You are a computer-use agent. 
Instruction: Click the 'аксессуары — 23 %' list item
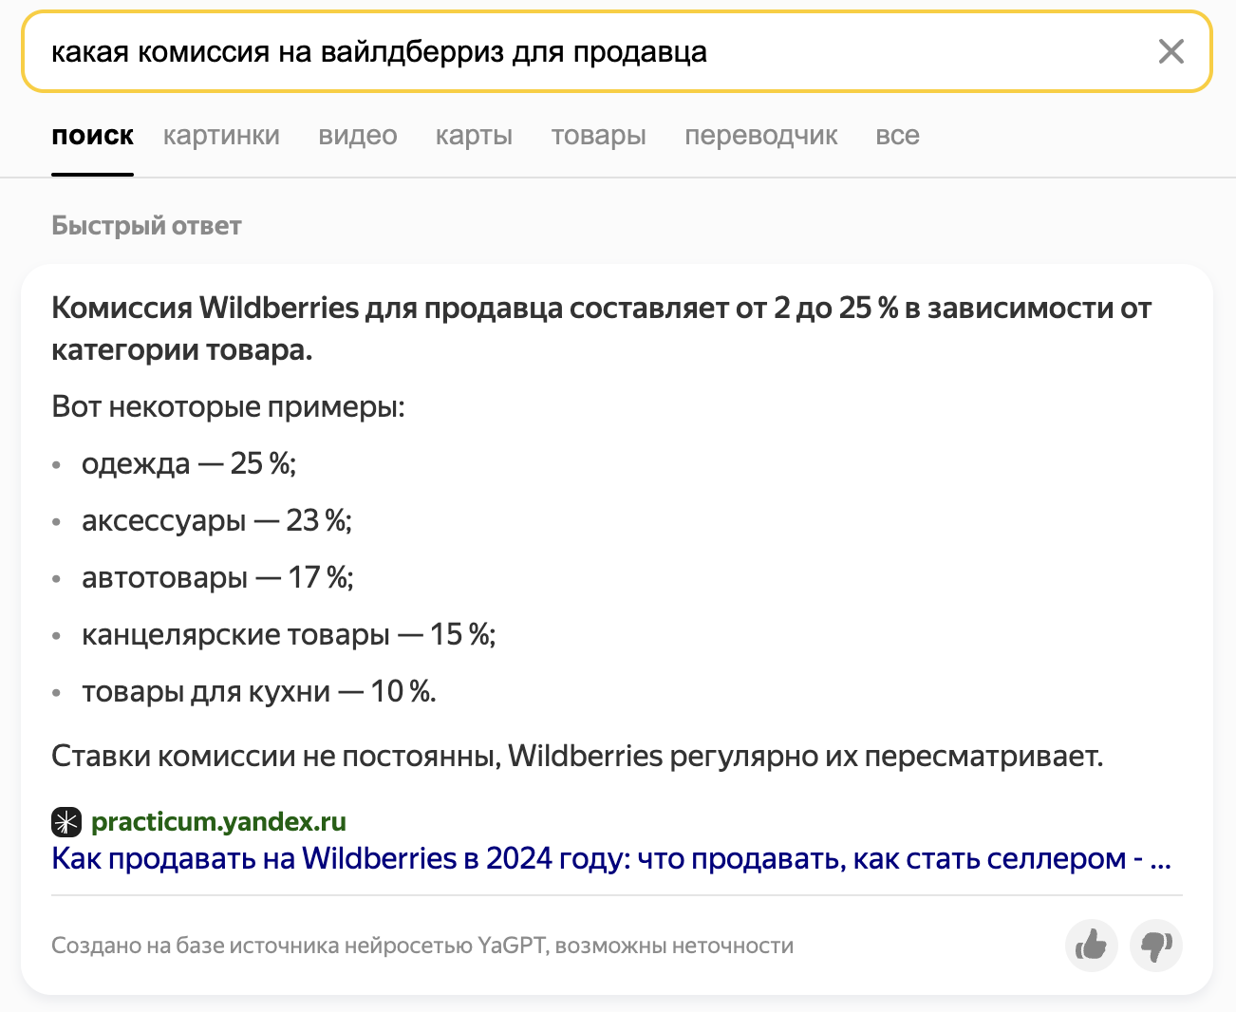[216, 520]
